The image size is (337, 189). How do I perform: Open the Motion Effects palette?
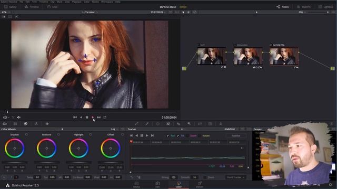[47, 124]
